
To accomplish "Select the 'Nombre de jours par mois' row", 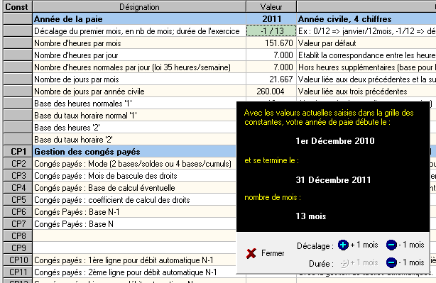I will (139, 79).
